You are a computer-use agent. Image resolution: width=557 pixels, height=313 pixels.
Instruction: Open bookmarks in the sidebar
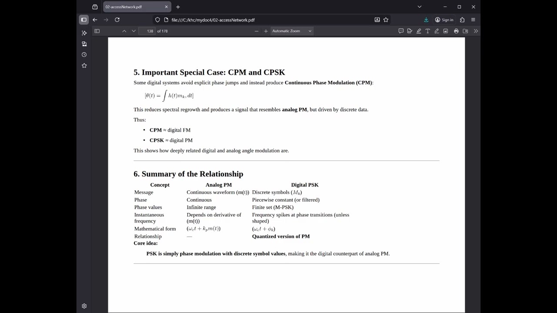click(x=84, y=66)
